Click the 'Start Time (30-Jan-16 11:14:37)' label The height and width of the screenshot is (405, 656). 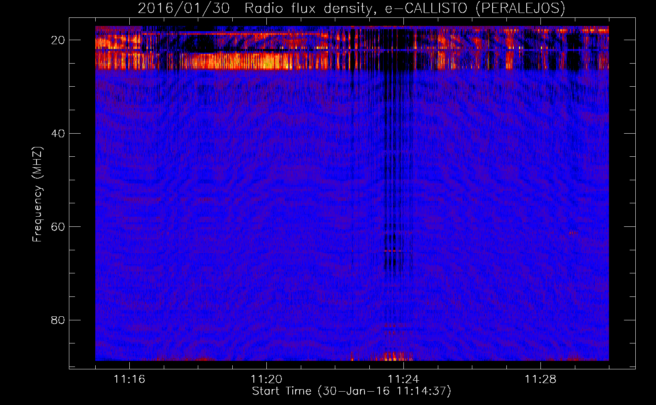[x=351, y=391]
